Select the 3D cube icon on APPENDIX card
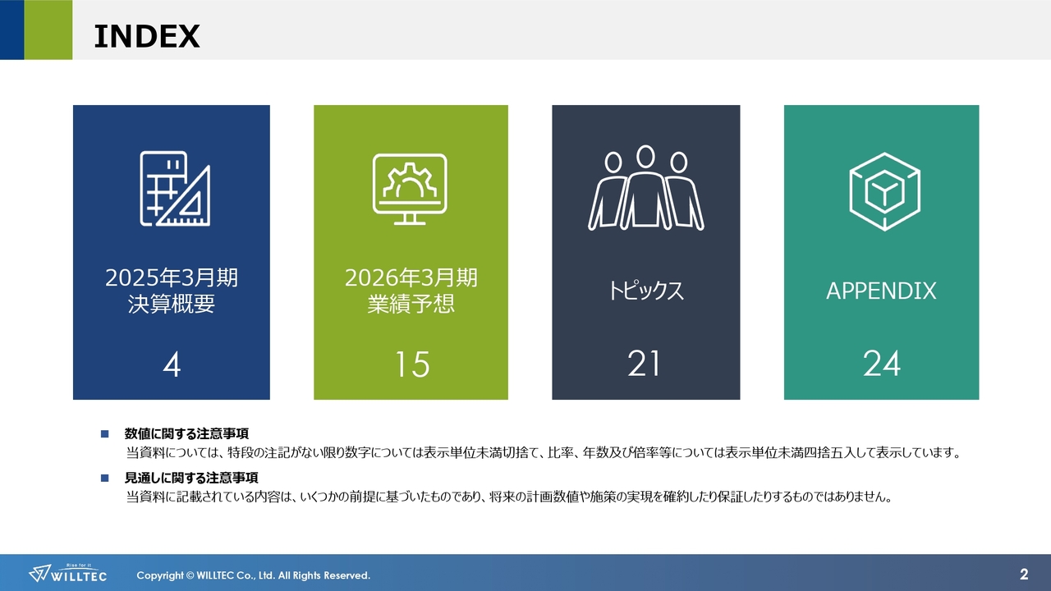 [881, 189]
